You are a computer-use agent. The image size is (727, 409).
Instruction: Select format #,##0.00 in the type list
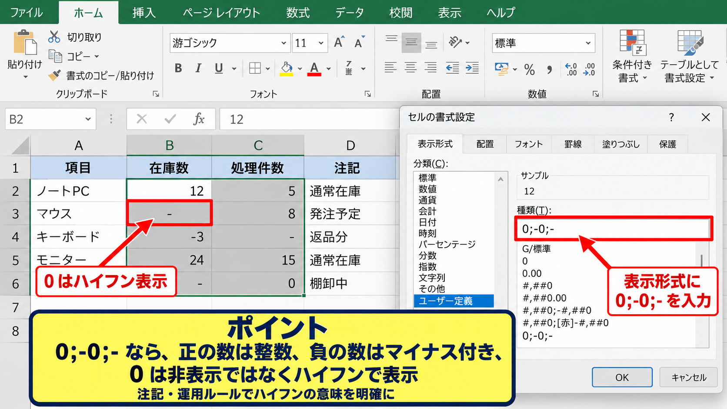[544, 298]
